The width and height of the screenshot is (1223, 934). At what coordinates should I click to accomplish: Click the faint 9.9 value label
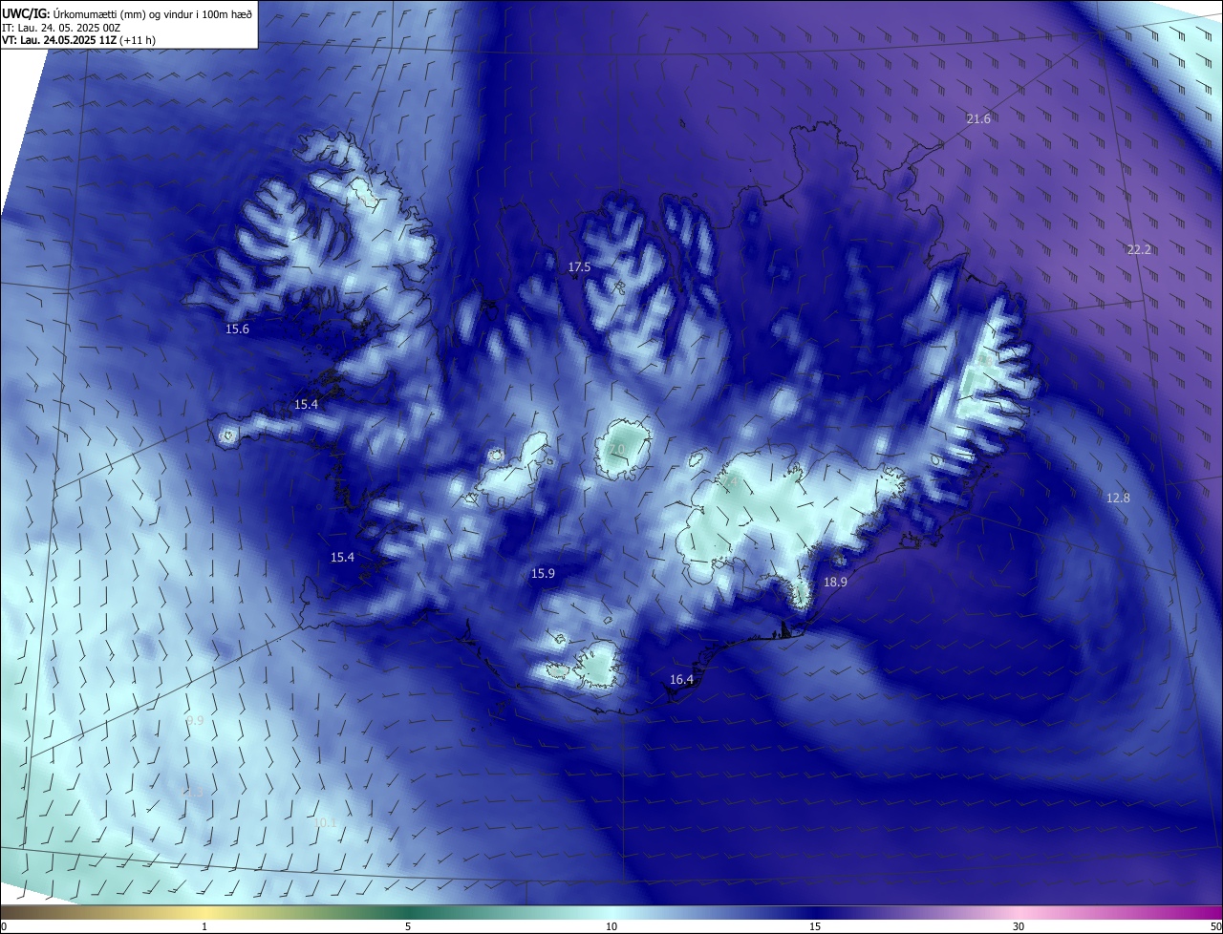(195, 721)
